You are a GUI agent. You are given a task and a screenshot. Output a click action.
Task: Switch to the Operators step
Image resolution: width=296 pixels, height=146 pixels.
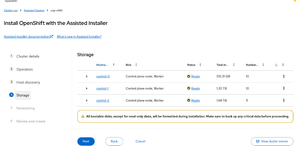[x=24, y=69]
